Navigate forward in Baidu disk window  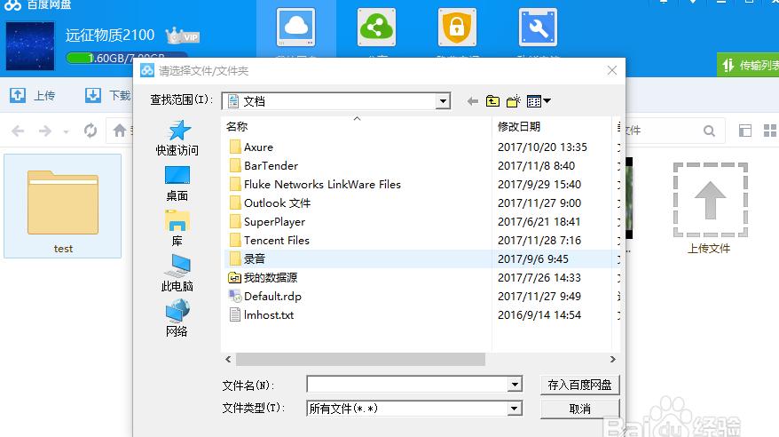click(44, 131)
